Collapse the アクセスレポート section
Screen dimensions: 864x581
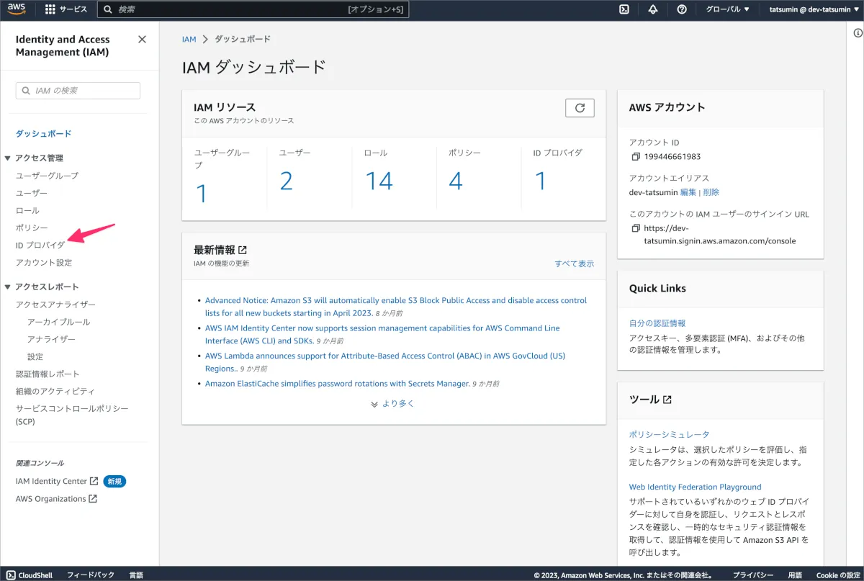(x=8, y=287)
